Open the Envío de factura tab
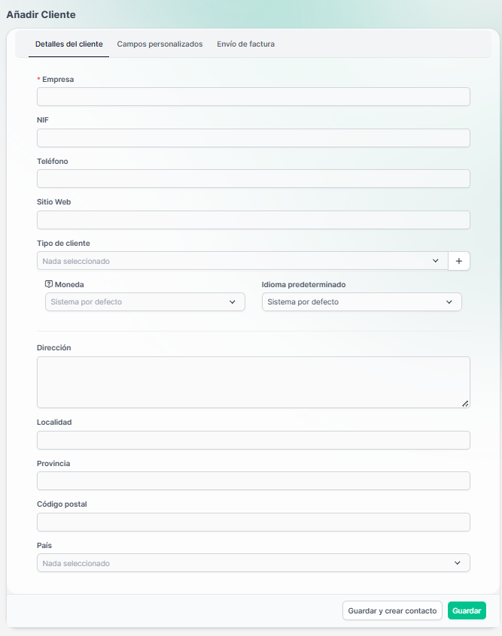 coord(245,44)
